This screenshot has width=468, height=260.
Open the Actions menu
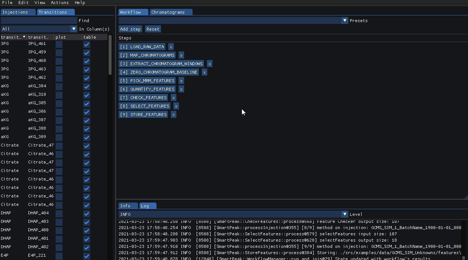tap(60, 3)
